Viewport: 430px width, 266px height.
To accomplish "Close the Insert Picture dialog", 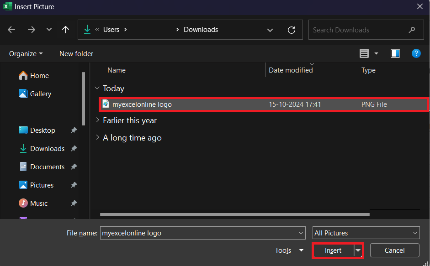I will click(419, 6).
